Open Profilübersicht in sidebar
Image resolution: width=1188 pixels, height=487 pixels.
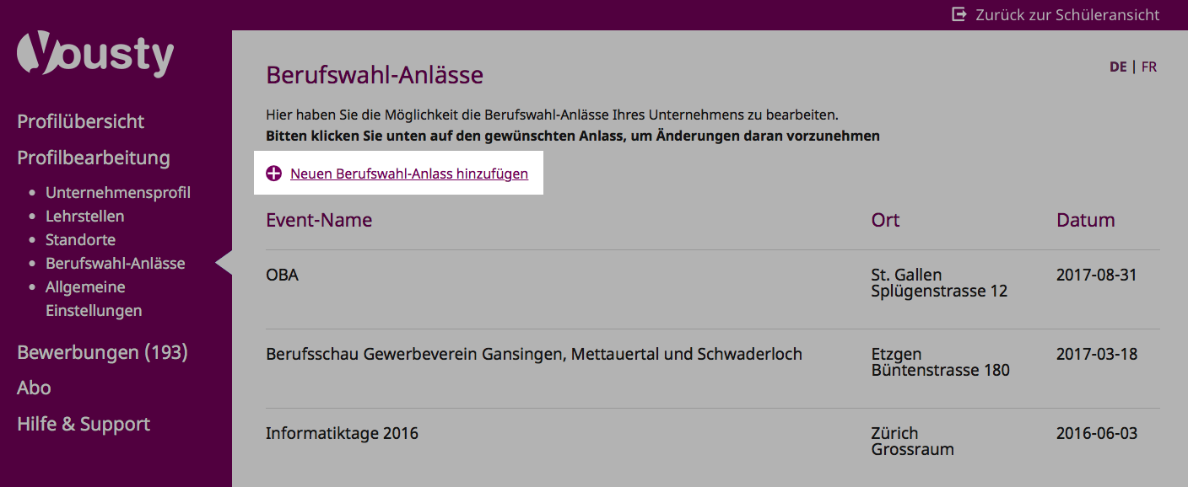click(x=81, y=121)
